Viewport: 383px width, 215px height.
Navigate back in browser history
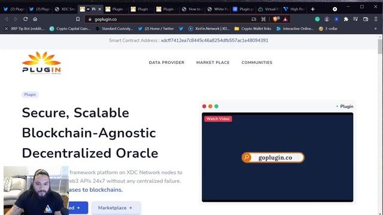click(7, 19)
